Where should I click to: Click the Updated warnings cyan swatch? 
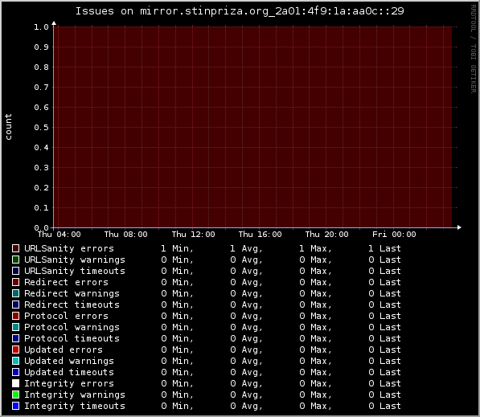tap(15, 361)
